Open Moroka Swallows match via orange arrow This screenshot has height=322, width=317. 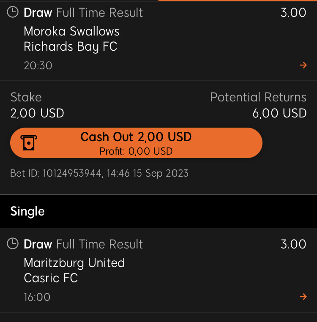pyautogui.click(x=303, y=65)
